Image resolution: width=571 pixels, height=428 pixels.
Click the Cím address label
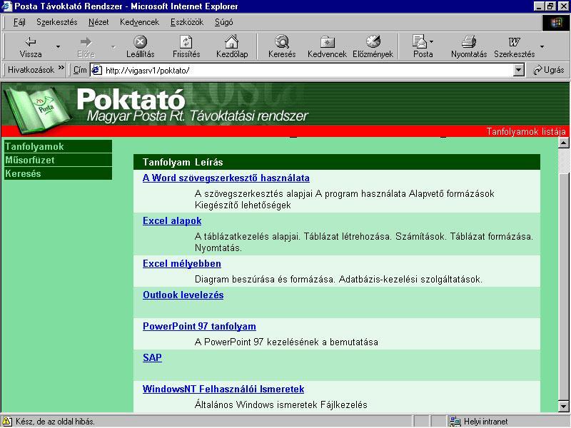point(80,69)
